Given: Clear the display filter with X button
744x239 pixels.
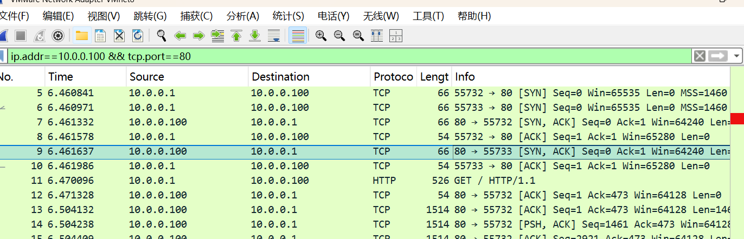Looking at the screenshot, I should pyautogui.click(x=700, y=56).
